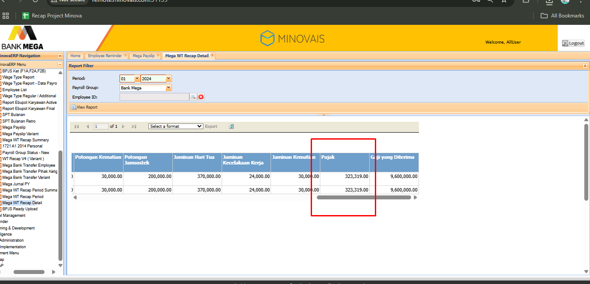Image resolution: width=590 pixels, height=284 pixels.
Task: Open the Select a format dropdown
Action: pyautogui.click(x=176, y=127)
